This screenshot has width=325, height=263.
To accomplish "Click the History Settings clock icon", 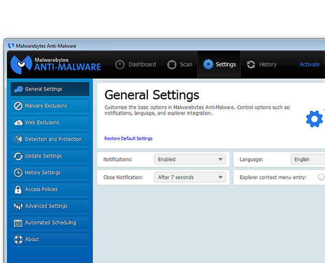I will 18,172.
